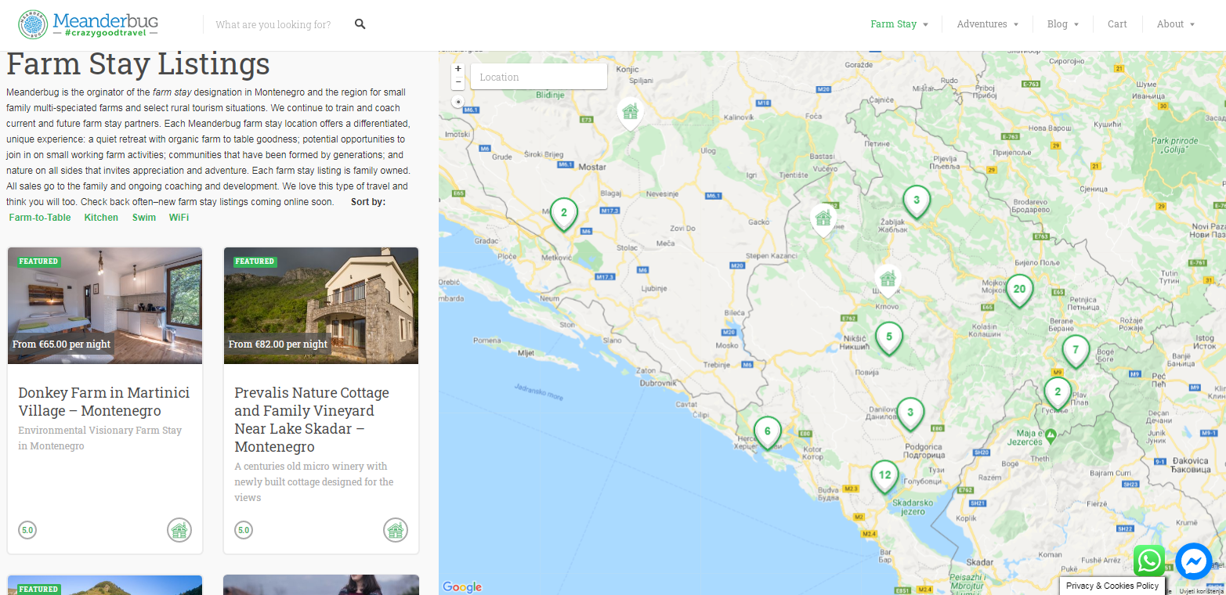Screen dimensions: 1226x595
Task: Click 'A centuries old micro winery' description
Action: 314,481
